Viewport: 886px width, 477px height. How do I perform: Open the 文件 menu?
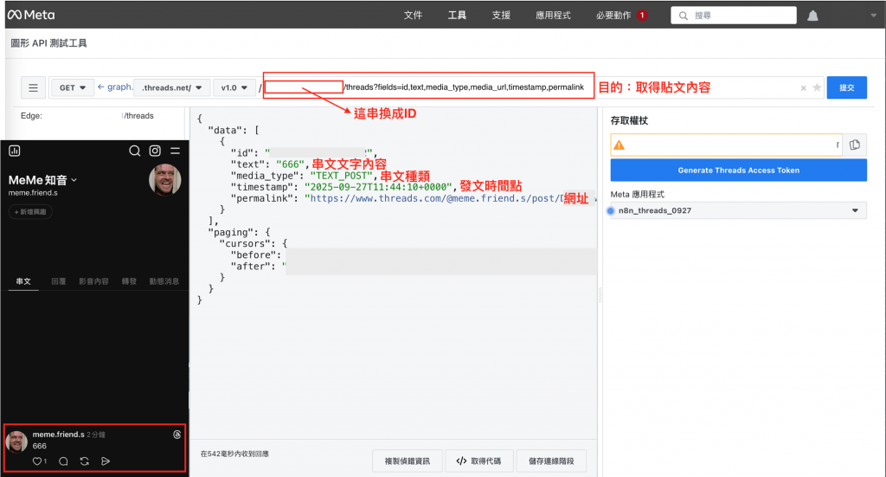pos(413,16)
